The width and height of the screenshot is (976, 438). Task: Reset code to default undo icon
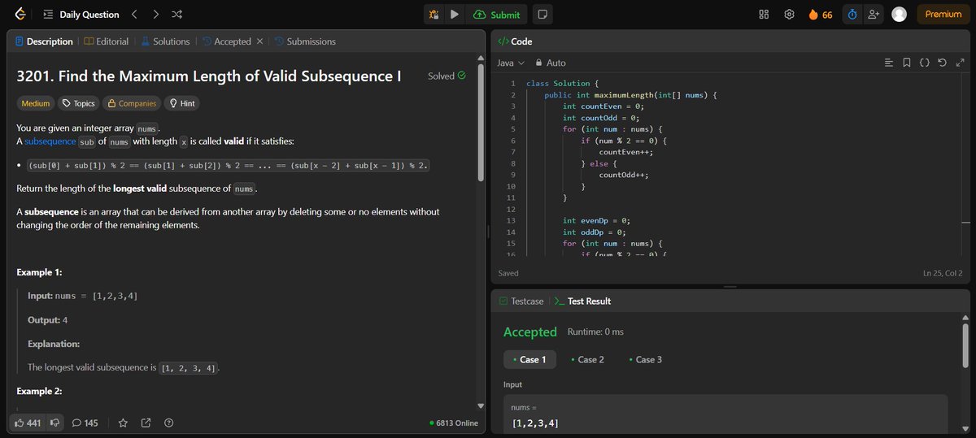click(942, 63)
